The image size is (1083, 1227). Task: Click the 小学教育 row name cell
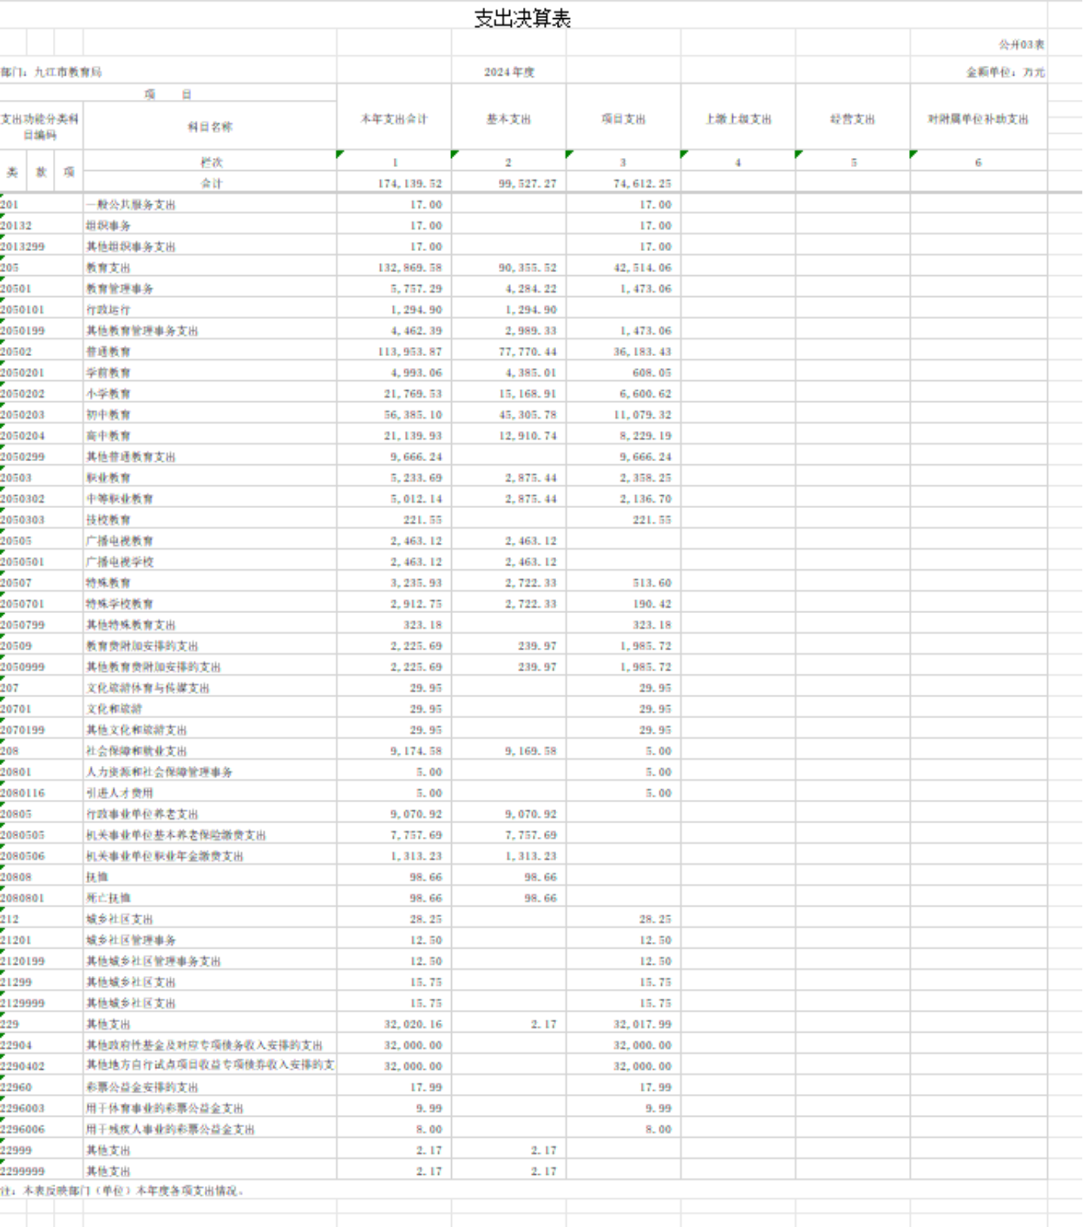click(109, 394)
